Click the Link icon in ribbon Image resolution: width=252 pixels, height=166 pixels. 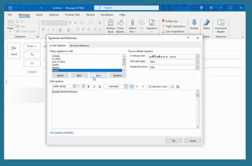pyautogui.click(x=141, y=22)
